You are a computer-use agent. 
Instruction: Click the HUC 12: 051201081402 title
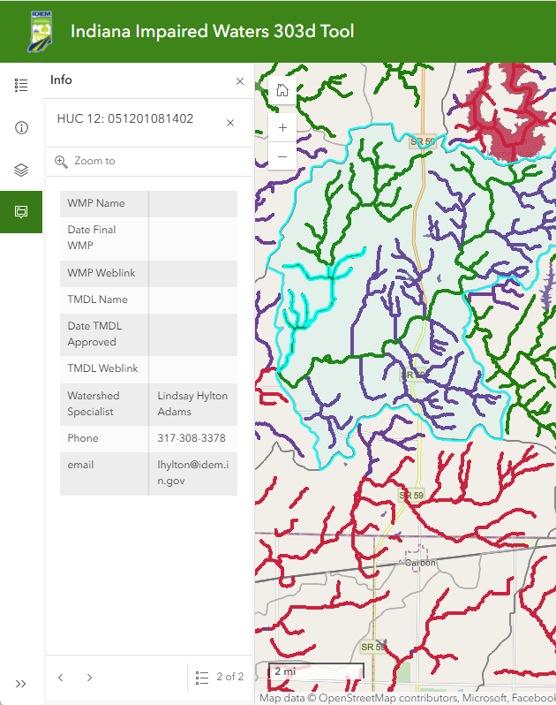[x=125, y=119]
